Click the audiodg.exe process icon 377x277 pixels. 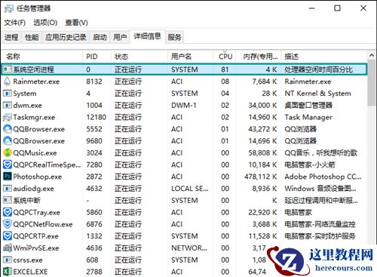(8, 189)
